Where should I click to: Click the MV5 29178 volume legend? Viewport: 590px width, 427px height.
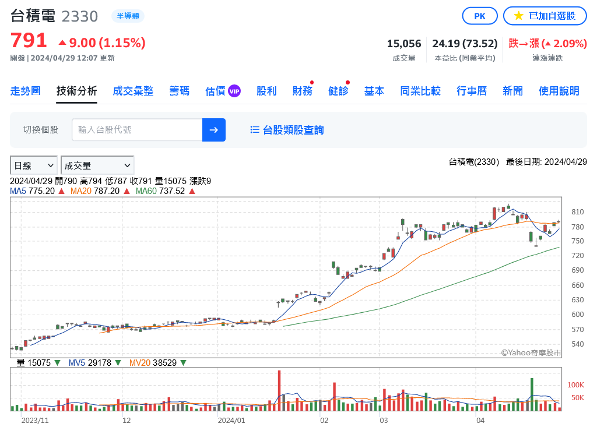(x=95, y=363)
